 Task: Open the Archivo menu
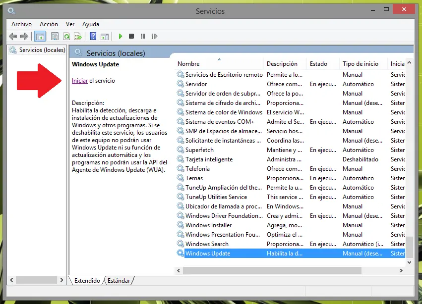click(21, 24)
